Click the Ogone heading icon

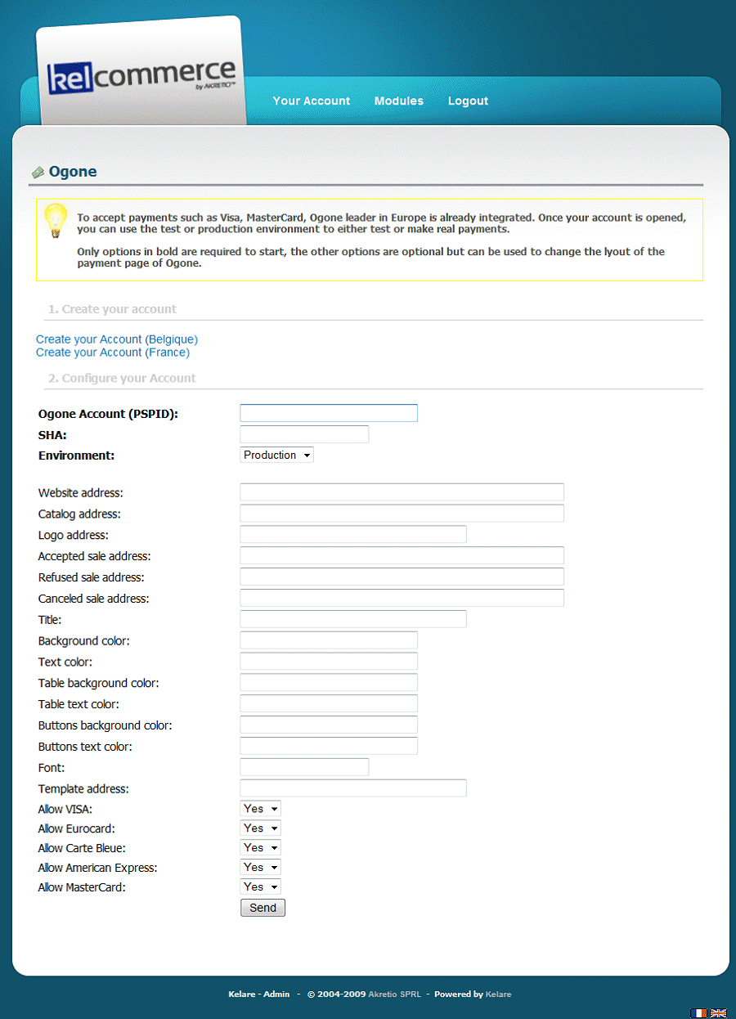tap(38, 173)
